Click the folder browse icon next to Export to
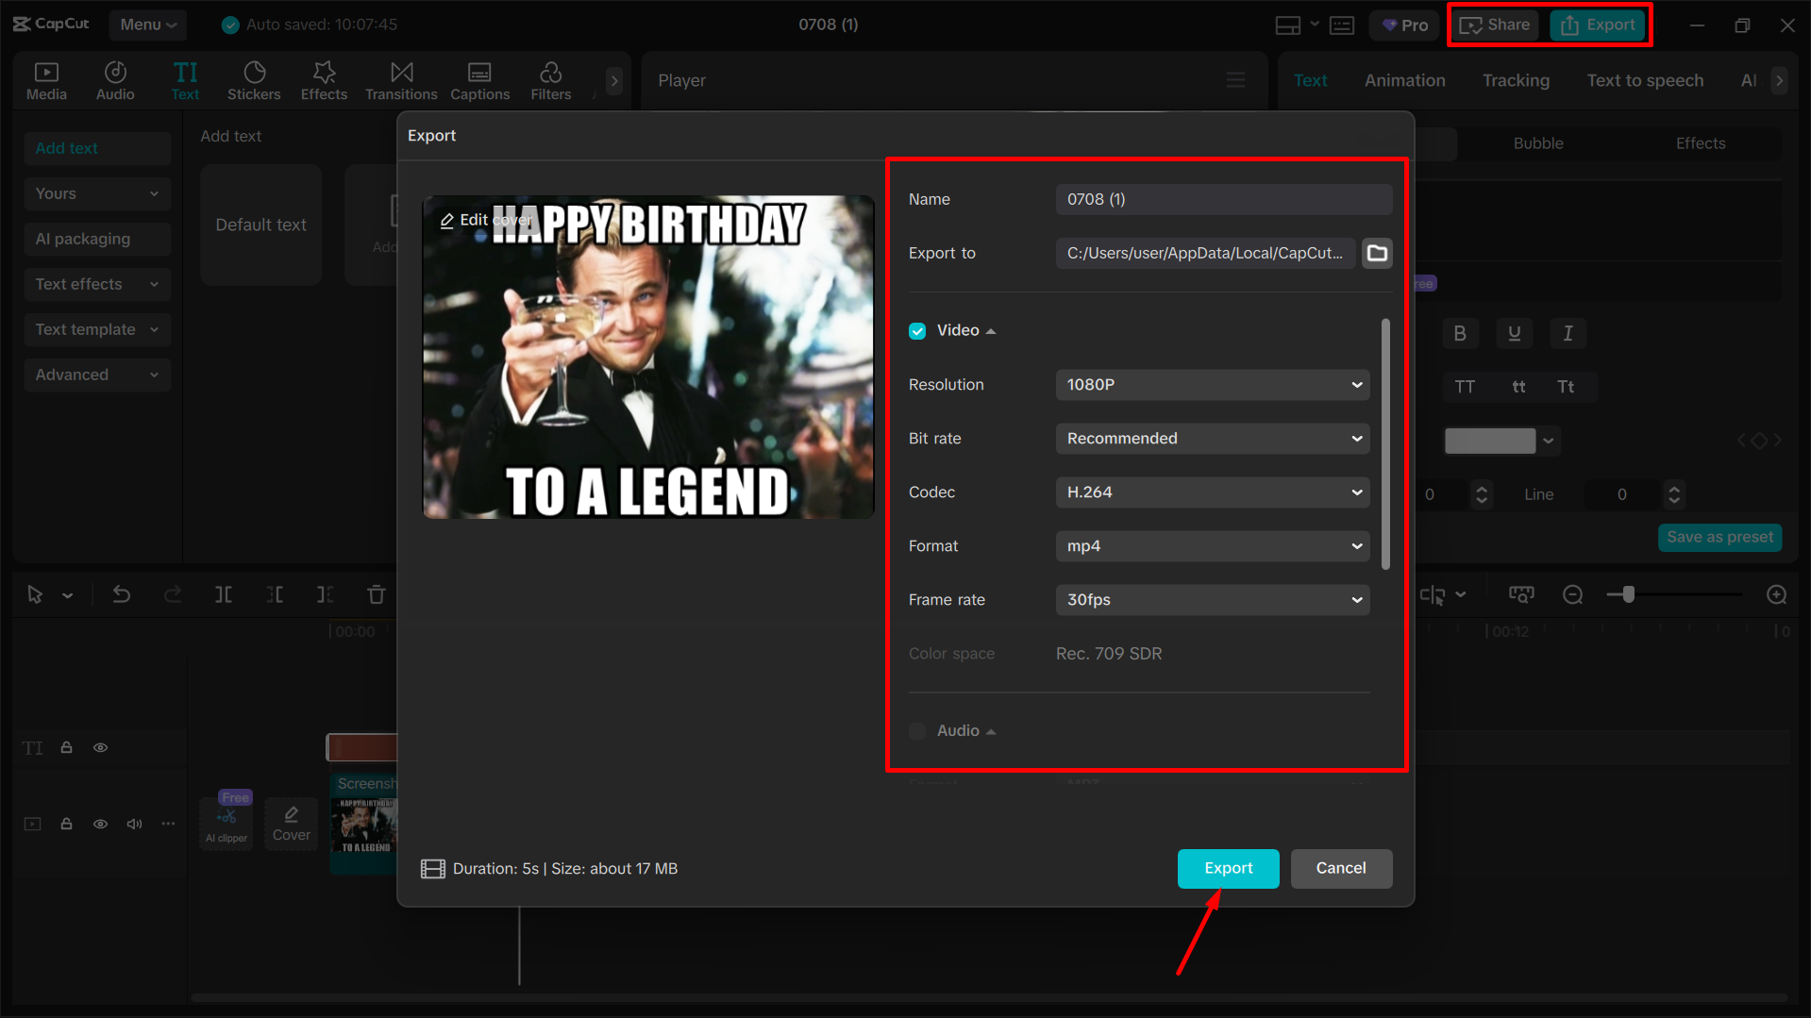The image size is (1811, 1018). coord(1376,253)
